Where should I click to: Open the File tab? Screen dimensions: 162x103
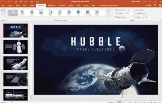tap(3, 5)
